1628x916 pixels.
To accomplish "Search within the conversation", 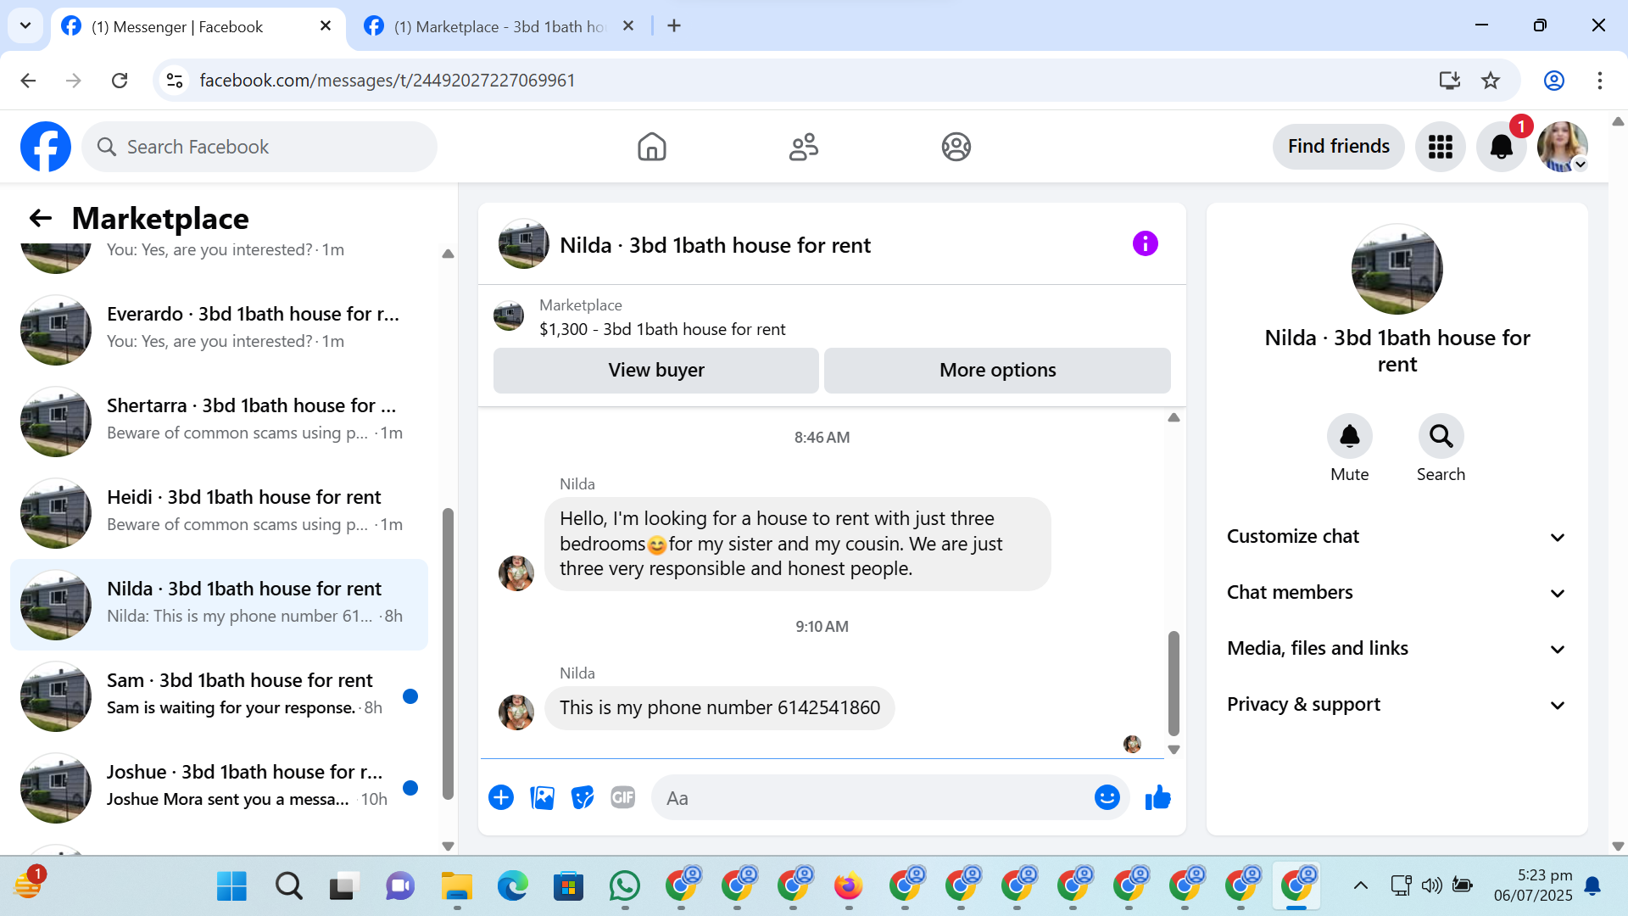I will click(1441, 436).
